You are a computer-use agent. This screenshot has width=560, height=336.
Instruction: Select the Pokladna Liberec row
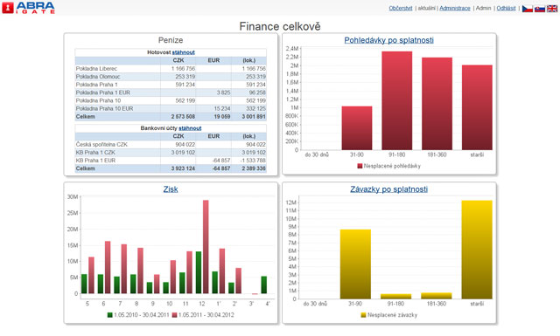point(171,68)
